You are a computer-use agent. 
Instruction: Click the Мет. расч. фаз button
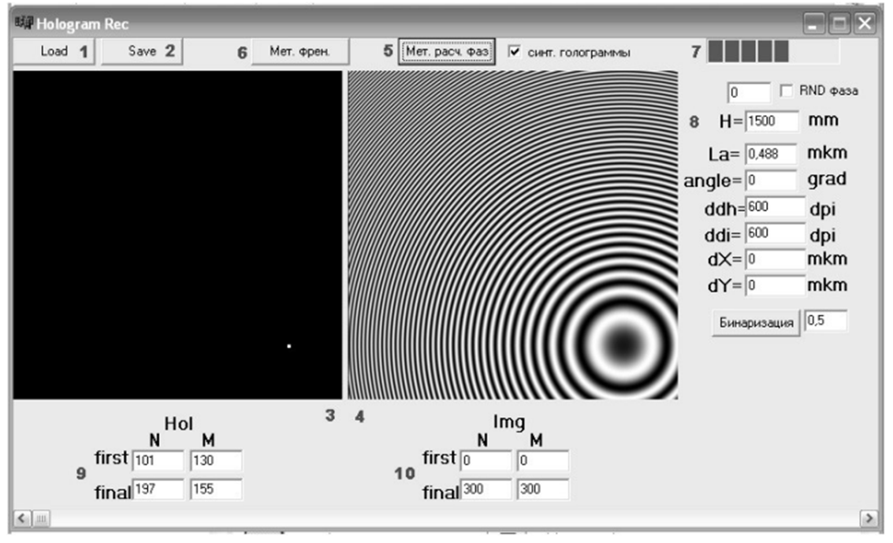446,51
